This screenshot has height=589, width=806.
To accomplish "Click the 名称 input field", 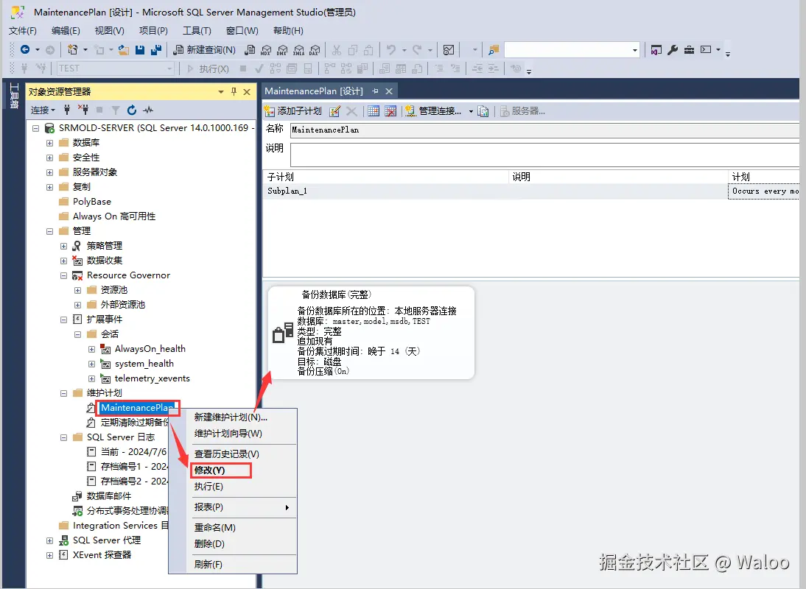I will (545, 130).
